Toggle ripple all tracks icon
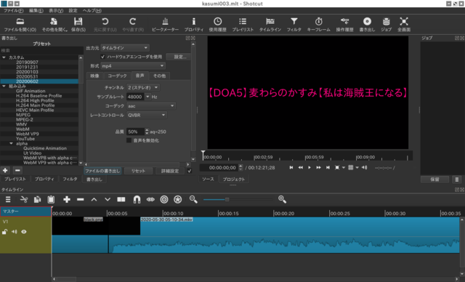 177,200
